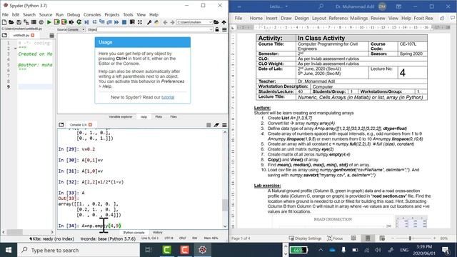Continue debug execution with double-arrow icon
The width and height of the screenshot is (457, 257).
pos(116,22)
